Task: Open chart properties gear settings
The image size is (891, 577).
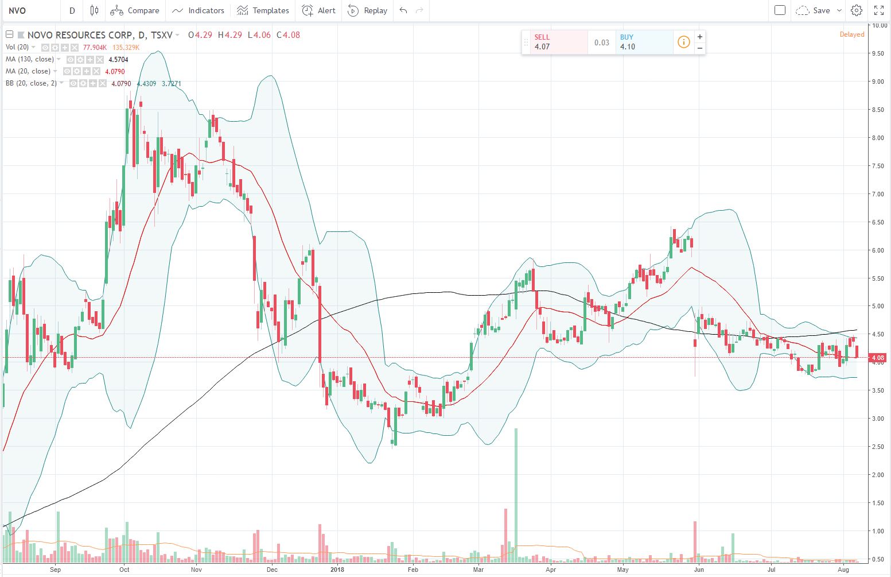Action: coord(857,10)
